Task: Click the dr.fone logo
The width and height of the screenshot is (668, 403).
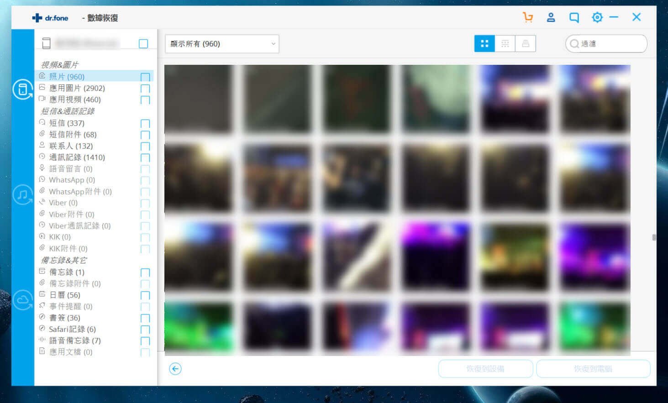Action: 50,18
